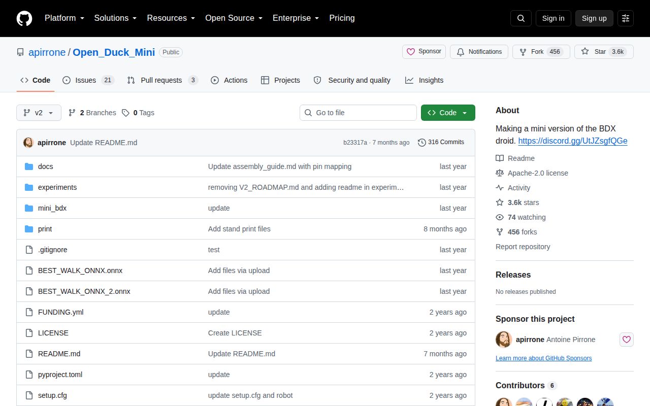650x406 pixels.
Task: Open the setup.cfg file
Action: click(52, 395)
